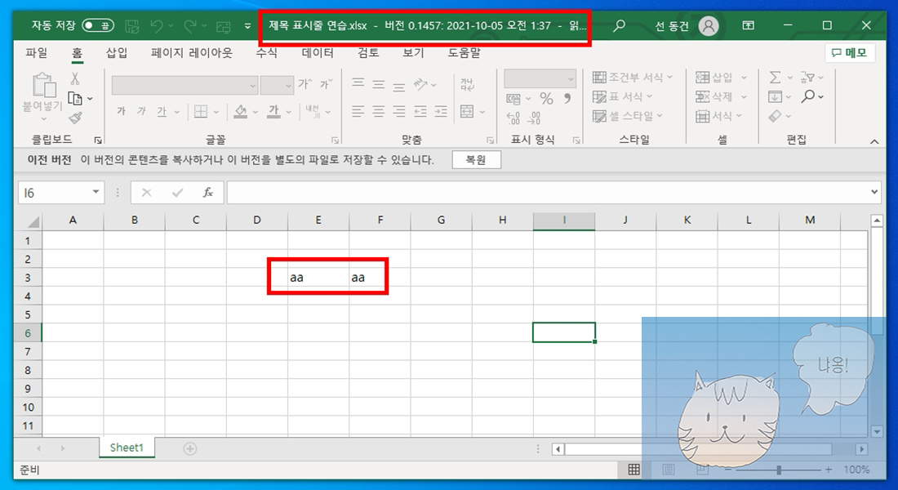Select the Sheet1 tab
The image size is (898, 490).
(127, 448)
